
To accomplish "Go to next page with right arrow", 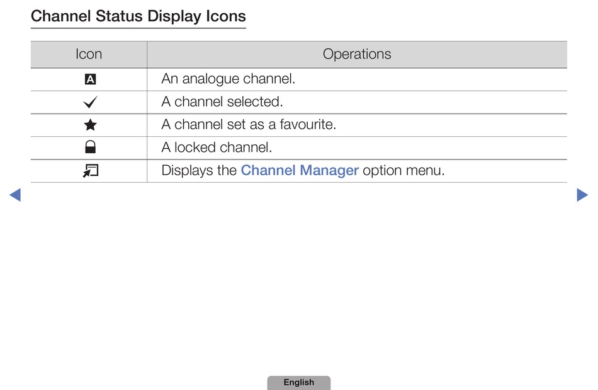I will tap(582, 195).
